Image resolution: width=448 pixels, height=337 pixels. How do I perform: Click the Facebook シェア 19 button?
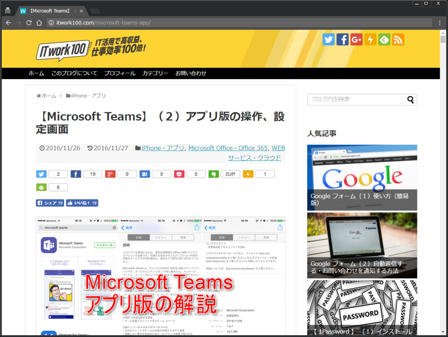(x=50, y=203)
